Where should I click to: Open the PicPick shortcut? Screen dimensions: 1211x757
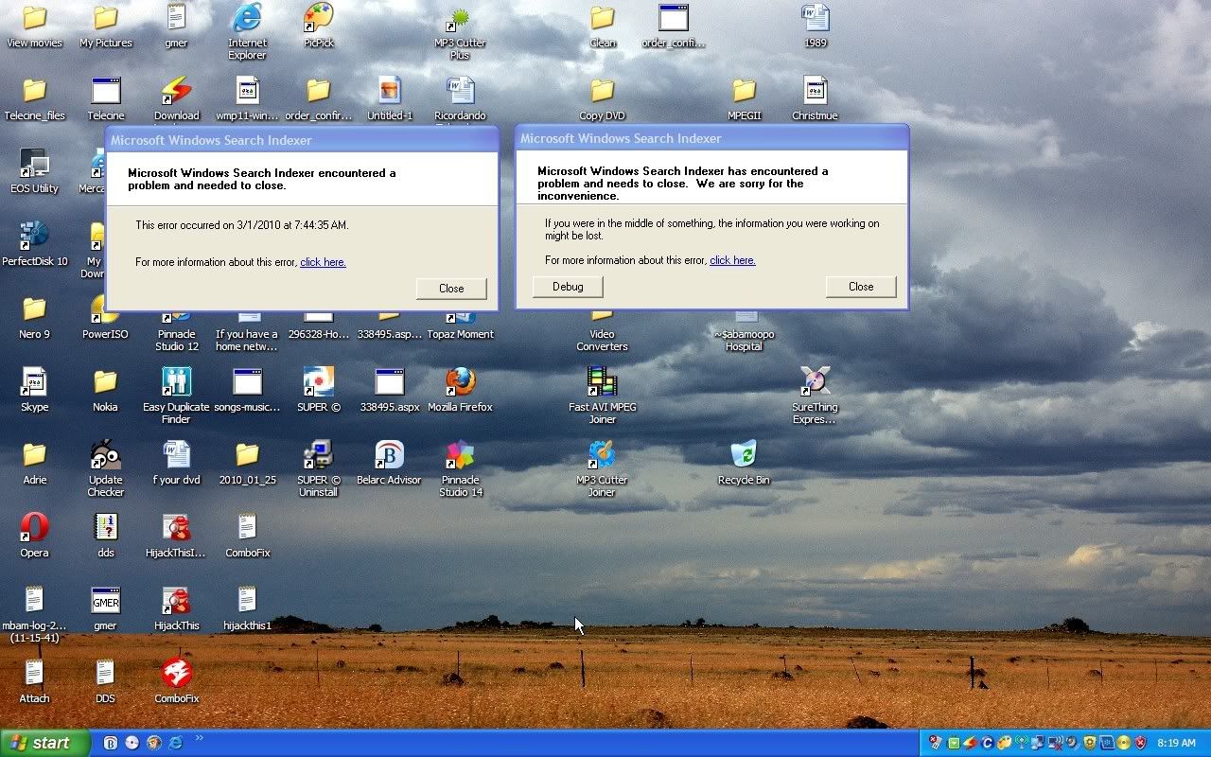point(319,26)
